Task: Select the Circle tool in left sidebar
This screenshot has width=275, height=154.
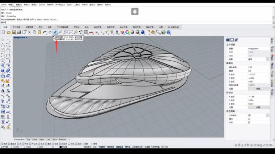Action: point(3,50)
